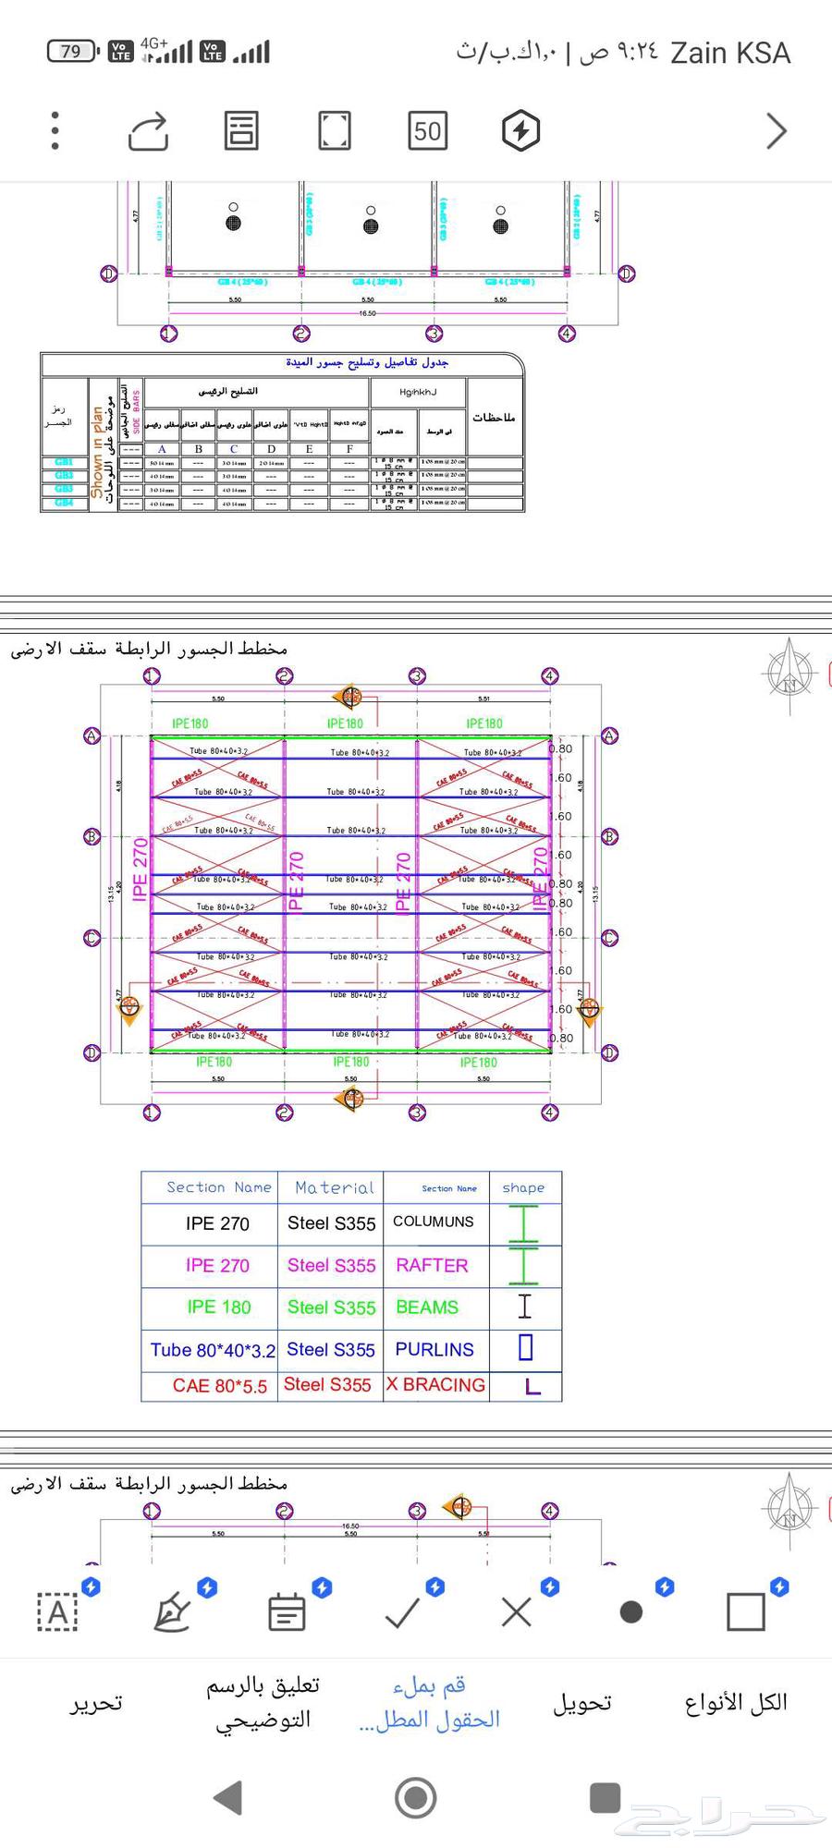Select the pen signature tool
Image resolution: width=832 pixels, height=1848 pixels.
pos(172,1612)
